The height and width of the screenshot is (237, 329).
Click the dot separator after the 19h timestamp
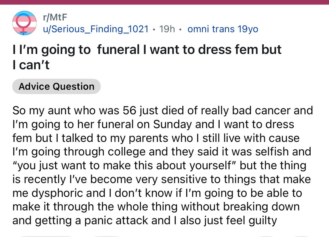pyautogui.click(x=181, y=29)
